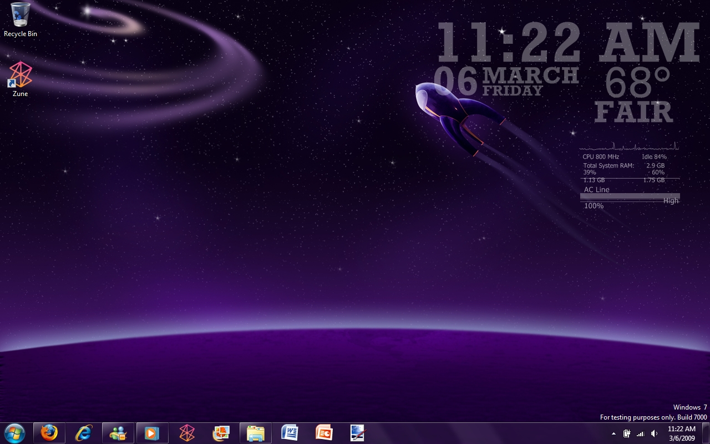Open Windows Live Photo Gallery taskbar icon
The height and width of the screenshot is (444, 710).
point(221,433)
